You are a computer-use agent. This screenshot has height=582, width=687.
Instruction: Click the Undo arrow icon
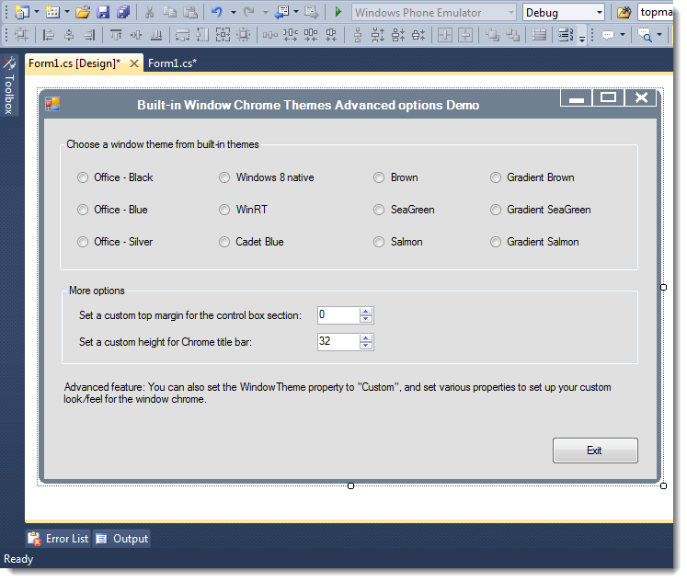tap(217, 12)
